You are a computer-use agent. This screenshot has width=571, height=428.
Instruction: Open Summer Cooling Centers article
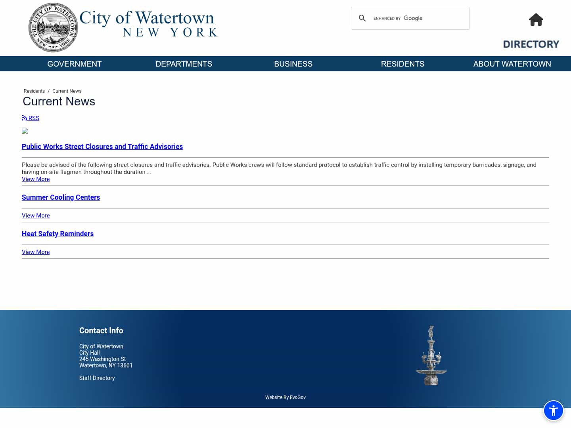pos(61,197)
